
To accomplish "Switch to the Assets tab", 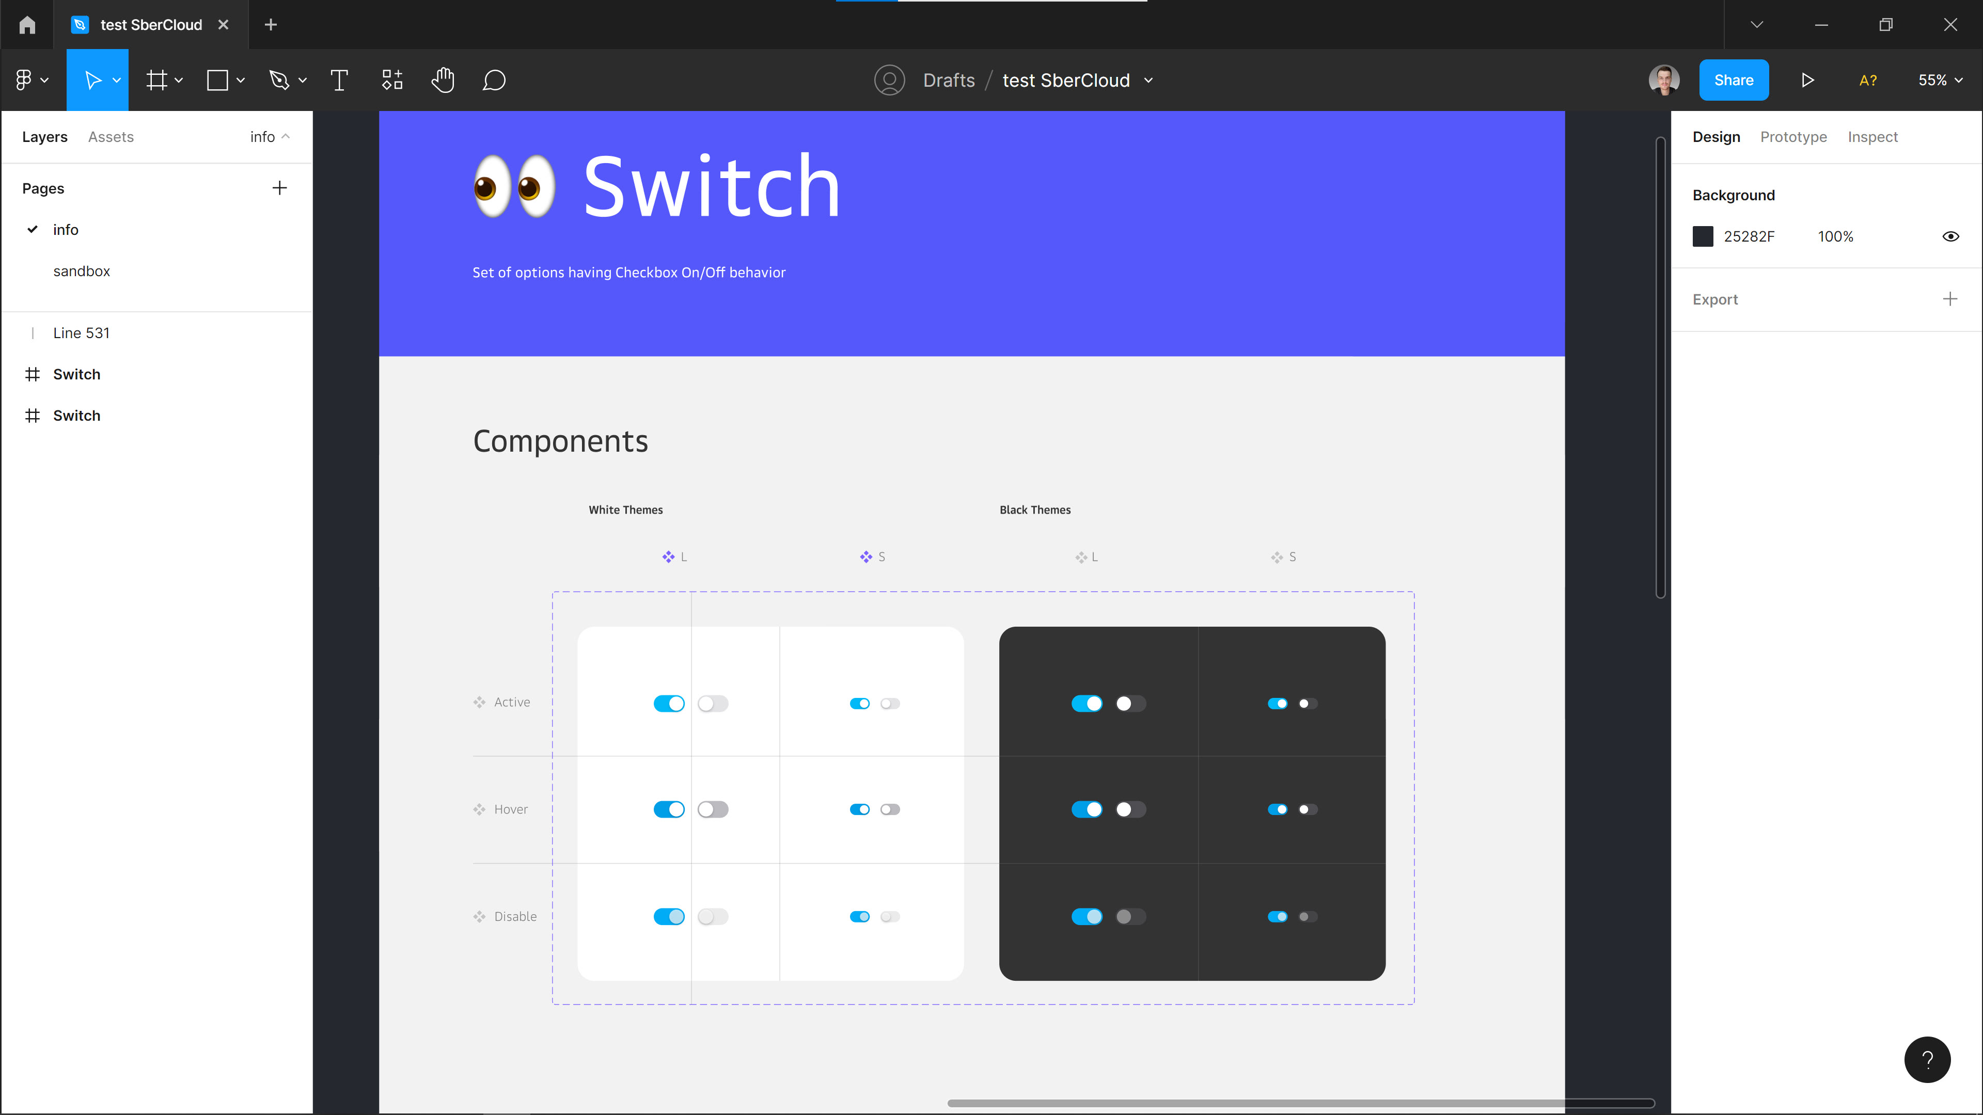I will click(111, 136).
